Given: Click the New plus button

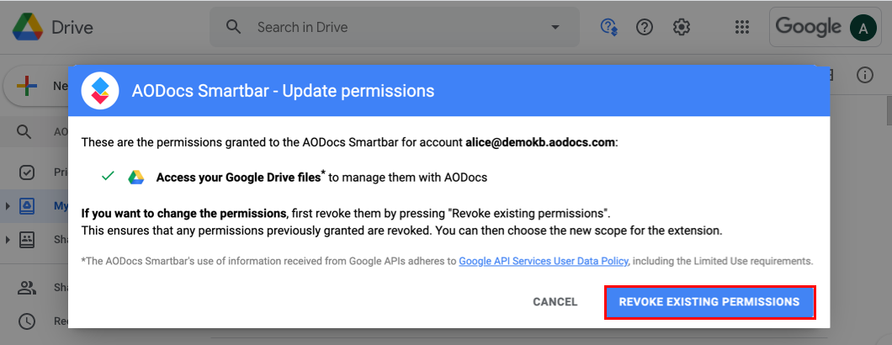Looking at the screenshot, I should [35, 86].
